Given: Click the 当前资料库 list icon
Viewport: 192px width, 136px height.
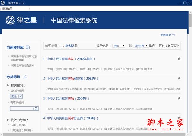Looking at the screenshot, I should point(28,47).
